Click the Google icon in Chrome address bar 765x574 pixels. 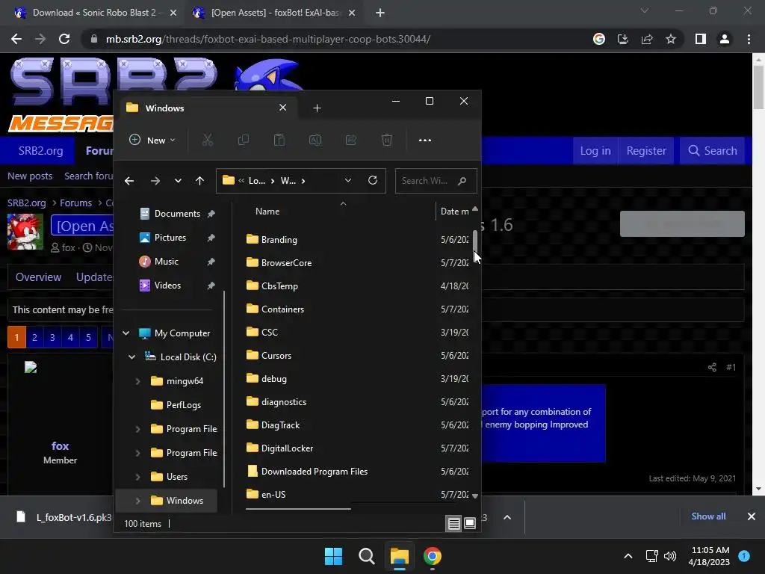click(x=599, y=39)
